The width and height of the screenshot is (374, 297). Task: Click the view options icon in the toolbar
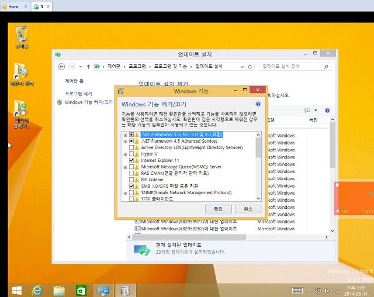point(307,110)
